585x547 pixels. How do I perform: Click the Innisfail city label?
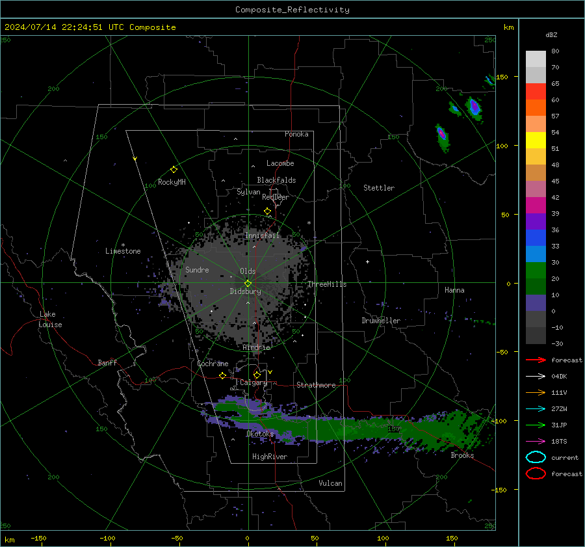point(262,235)
